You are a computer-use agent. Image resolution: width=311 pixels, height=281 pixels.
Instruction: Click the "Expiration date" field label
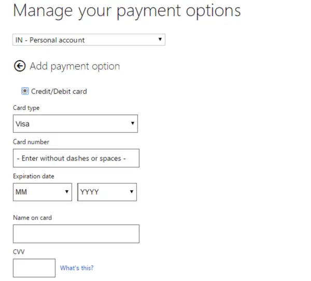point(33,176)
